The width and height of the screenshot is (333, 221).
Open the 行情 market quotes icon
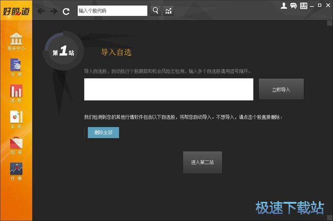(16, 172)
